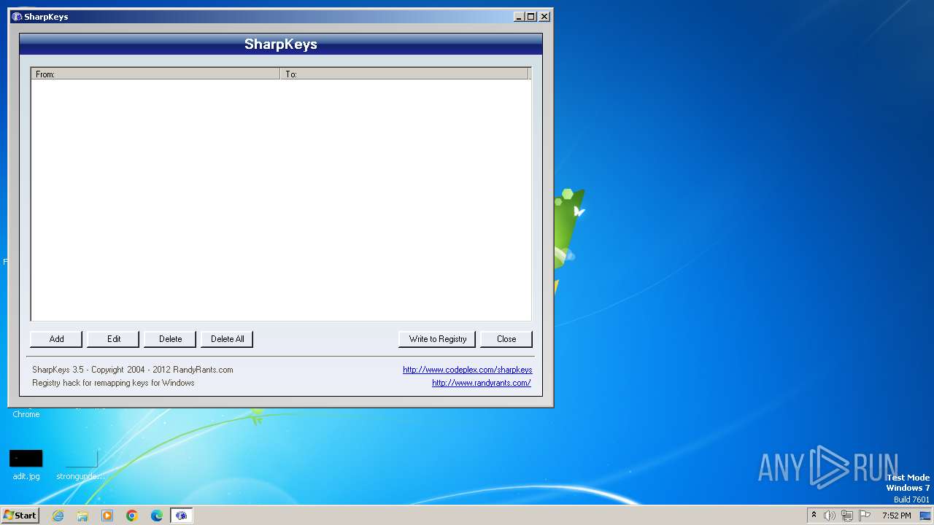This screenshot has height=525, width=934.
Task: Click the Chrome desktop shortcut label
Action: point(26,414)
